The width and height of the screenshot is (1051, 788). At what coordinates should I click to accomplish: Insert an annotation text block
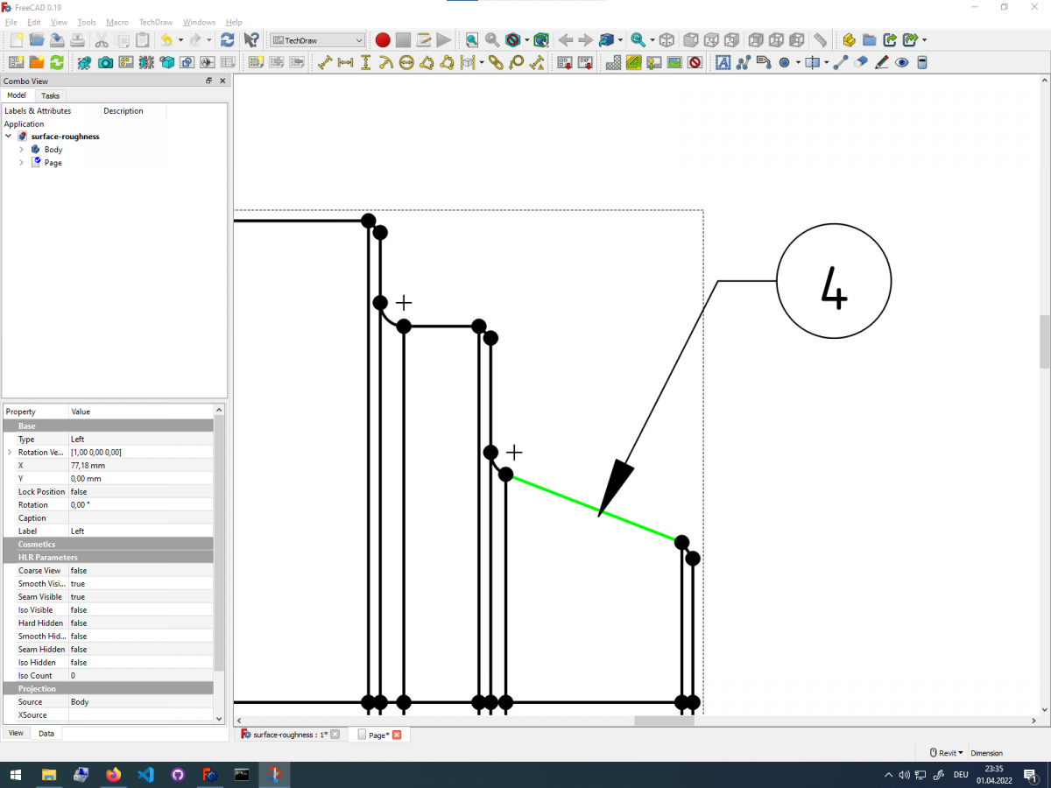coord(722,62)
